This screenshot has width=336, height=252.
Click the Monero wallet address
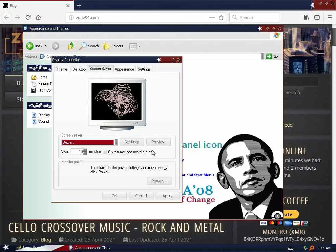[x=284, y=239]
